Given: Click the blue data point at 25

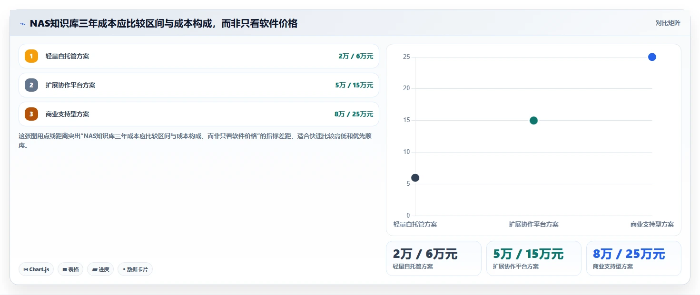Looking at the screenshot, I should coord(652,57).
